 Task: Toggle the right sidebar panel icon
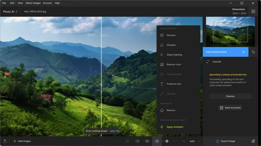[x=253, y=11]
